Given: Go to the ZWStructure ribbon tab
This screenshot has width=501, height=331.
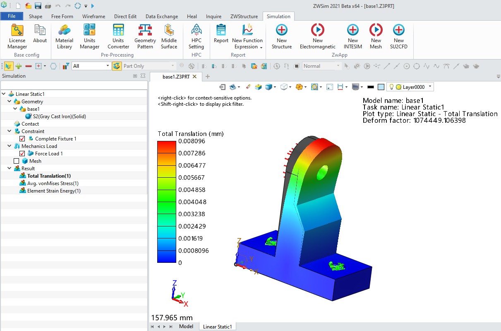Looking at the screenshot, I should 244,17.
